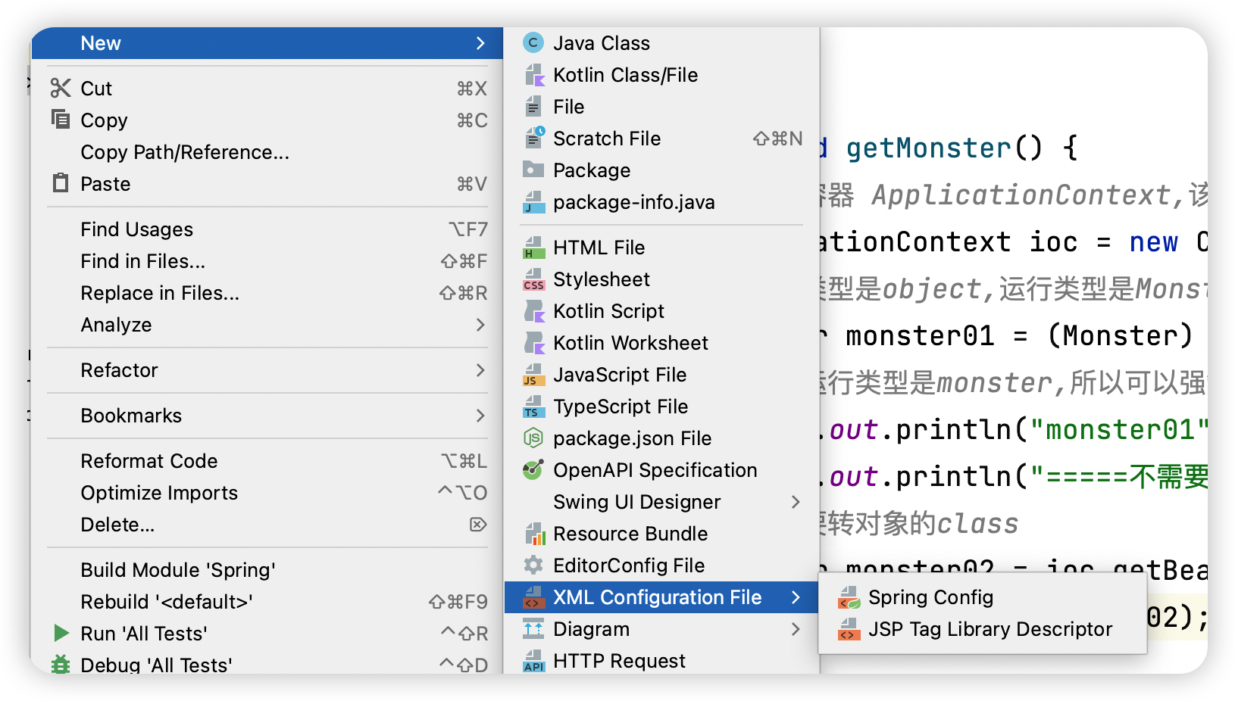
Task: Choose Reformat Code from the context menu
Action: pos(267,461)
